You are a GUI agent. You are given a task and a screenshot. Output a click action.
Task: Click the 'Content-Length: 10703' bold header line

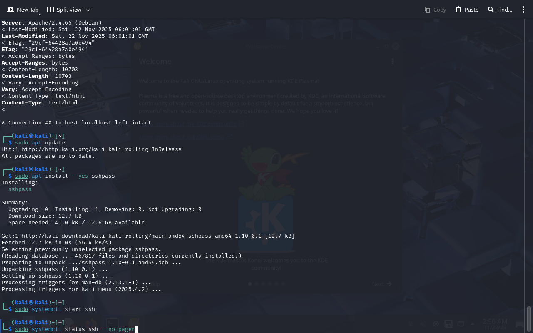click(x=37, y=76)
